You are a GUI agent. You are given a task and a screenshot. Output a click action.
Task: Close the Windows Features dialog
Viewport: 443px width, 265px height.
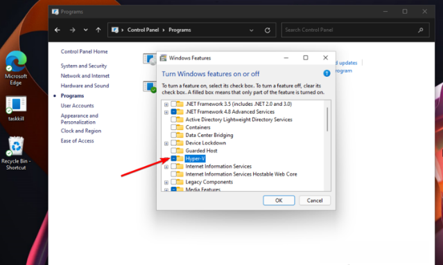pyautogui.click(x=325, y=58)
